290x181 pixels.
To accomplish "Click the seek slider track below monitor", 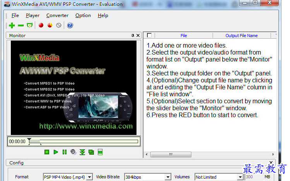I will coord(84,142).
